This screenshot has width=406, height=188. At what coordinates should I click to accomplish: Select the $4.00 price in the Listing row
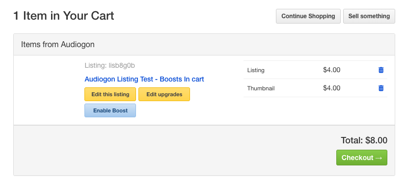click(x=332, y=70)
